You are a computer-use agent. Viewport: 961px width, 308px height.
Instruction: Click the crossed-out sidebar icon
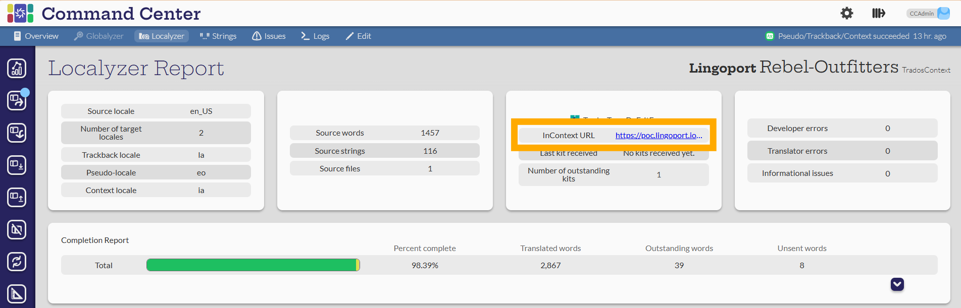click(17, 230)
